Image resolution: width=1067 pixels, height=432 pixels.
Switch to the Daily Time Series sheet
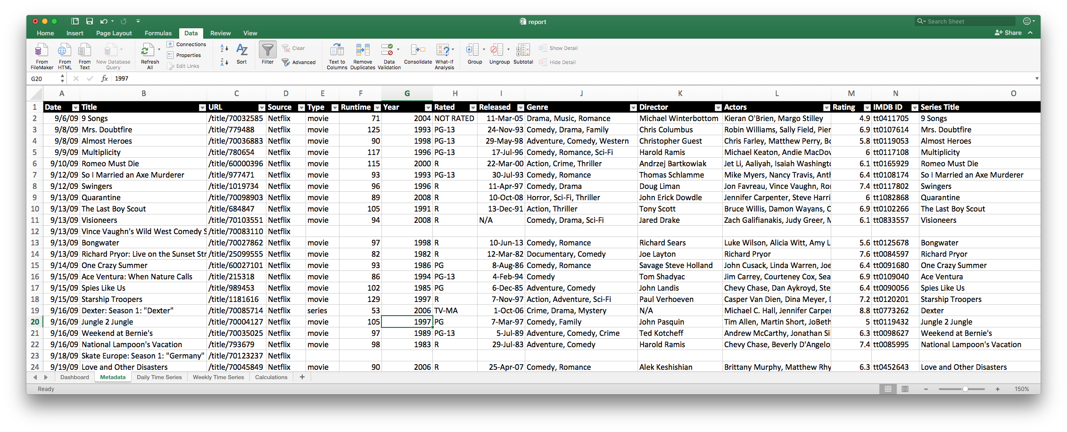point(159,377)
